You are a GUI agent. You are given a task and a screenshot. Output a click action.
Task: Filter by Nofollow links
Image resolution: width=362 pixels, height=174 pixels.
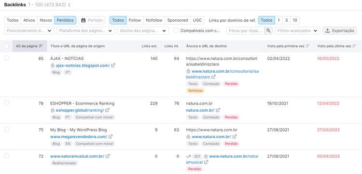(154, 20)
